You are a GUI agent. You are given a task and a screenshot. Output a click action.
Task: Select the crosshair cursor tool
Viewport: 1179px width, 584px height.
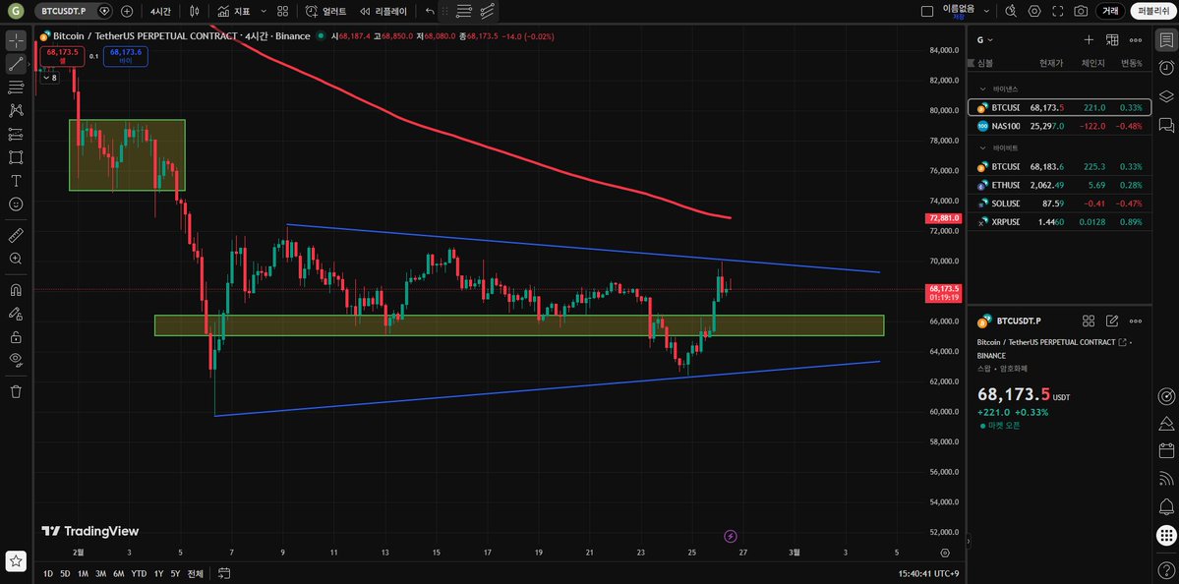pyautogui.click(x=16, y=40)
